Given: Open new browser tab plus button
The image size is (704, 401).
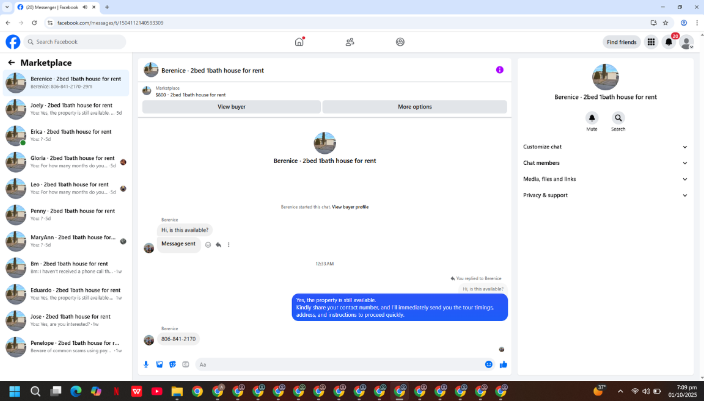Looking at the screenshot, I should pos(107,7).
